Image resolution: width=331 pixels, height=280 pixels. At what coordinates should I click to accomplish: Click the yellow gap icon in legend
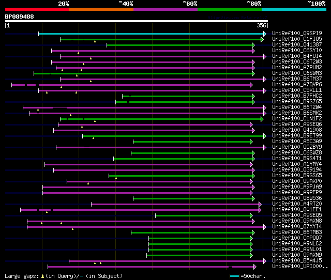pyautogui.click(x=42, y=276)
